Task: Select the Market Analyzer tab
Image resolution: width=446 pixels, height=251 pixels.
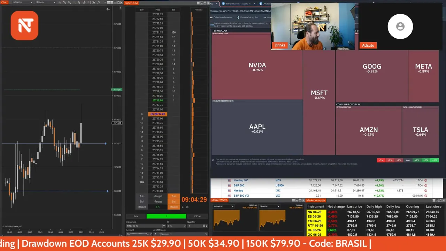Action: pyautogui.click(x=316, y=200)
